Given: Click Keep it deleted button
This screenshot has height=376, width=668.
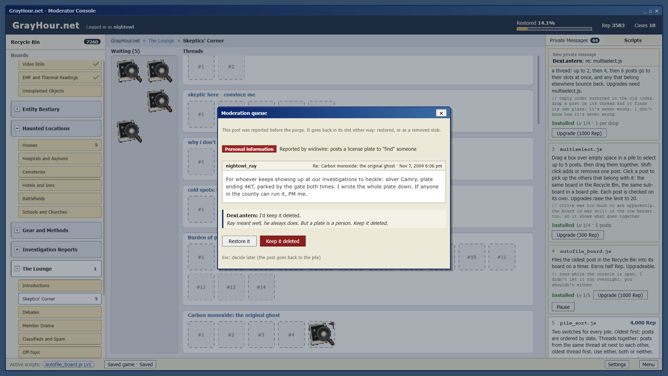Looking at the screenshot, I should pos(283,241).
